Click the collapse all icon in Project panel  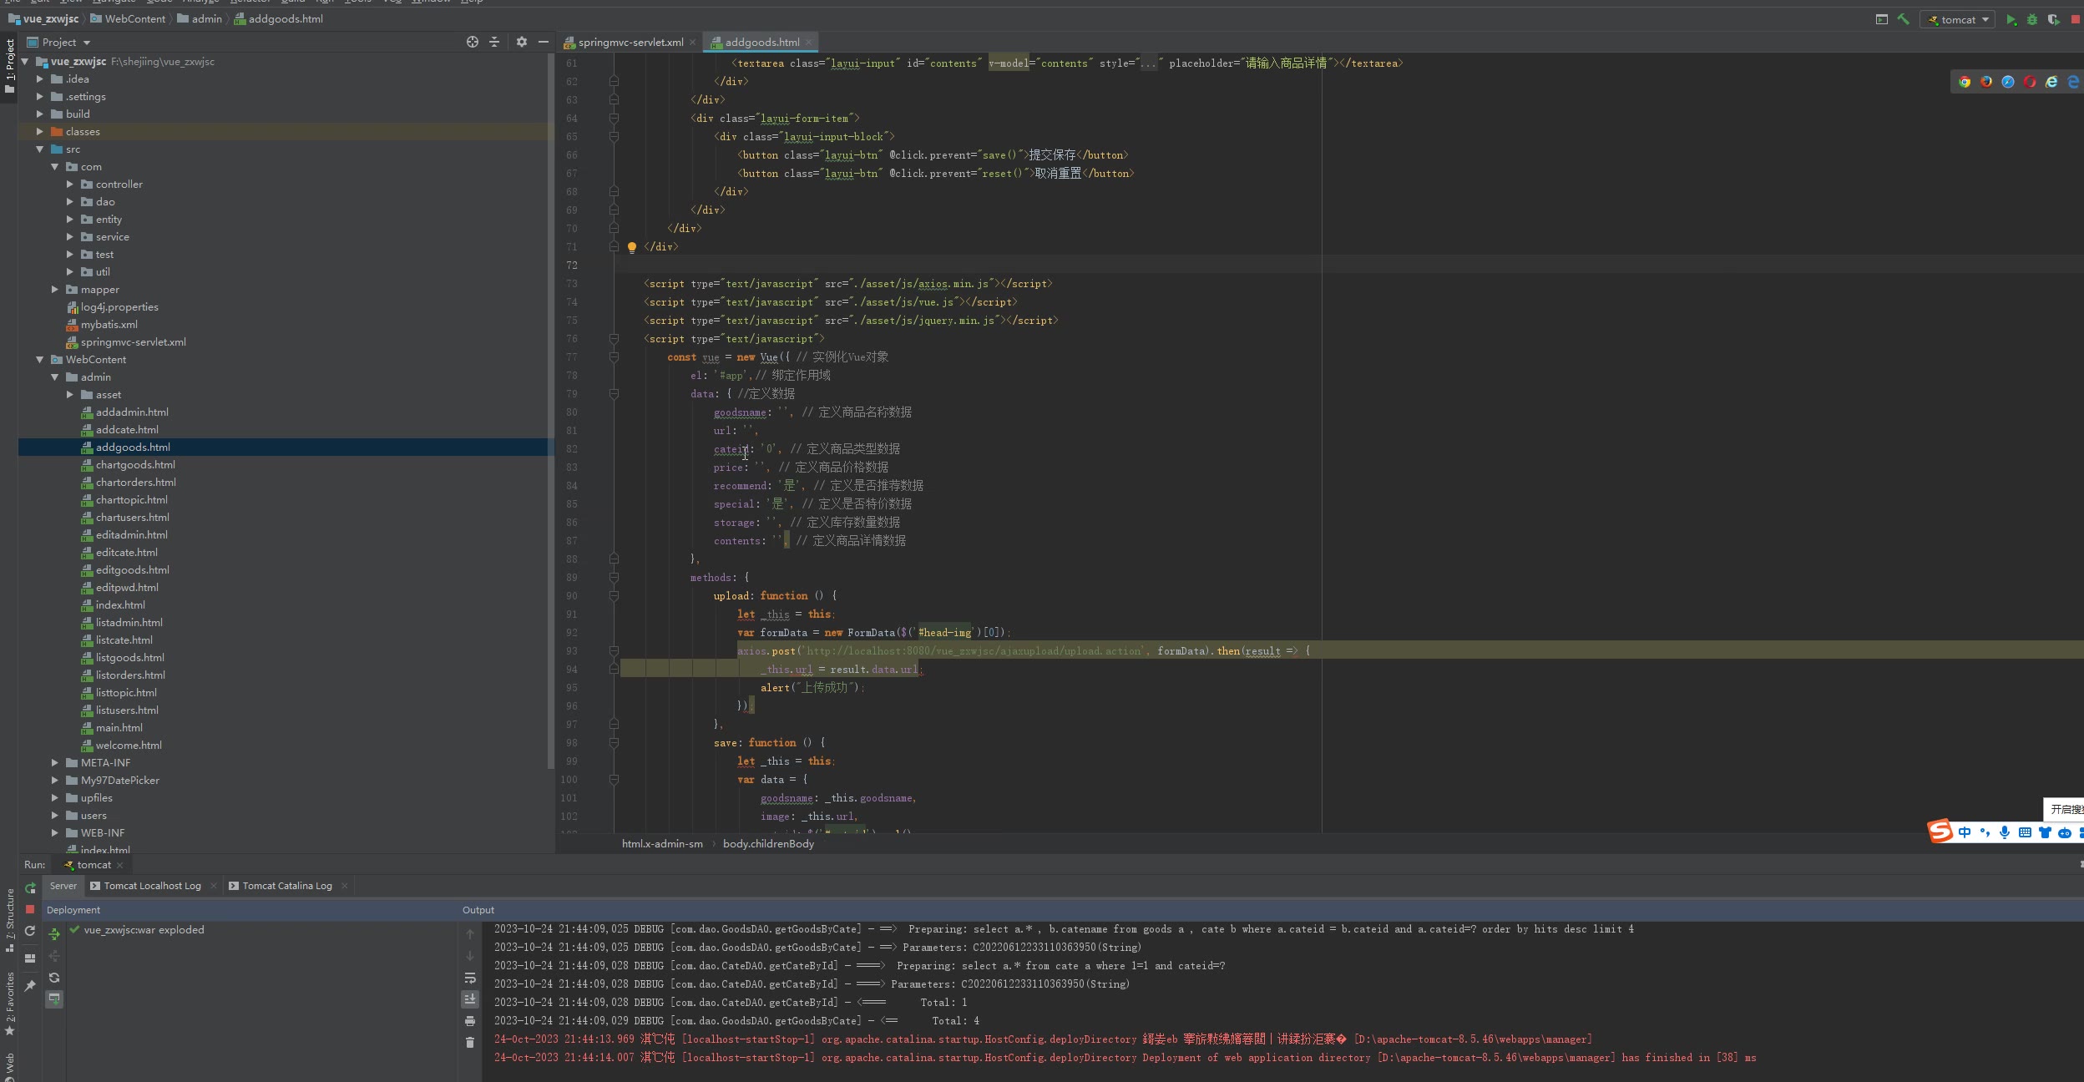[x=494, y=42]
